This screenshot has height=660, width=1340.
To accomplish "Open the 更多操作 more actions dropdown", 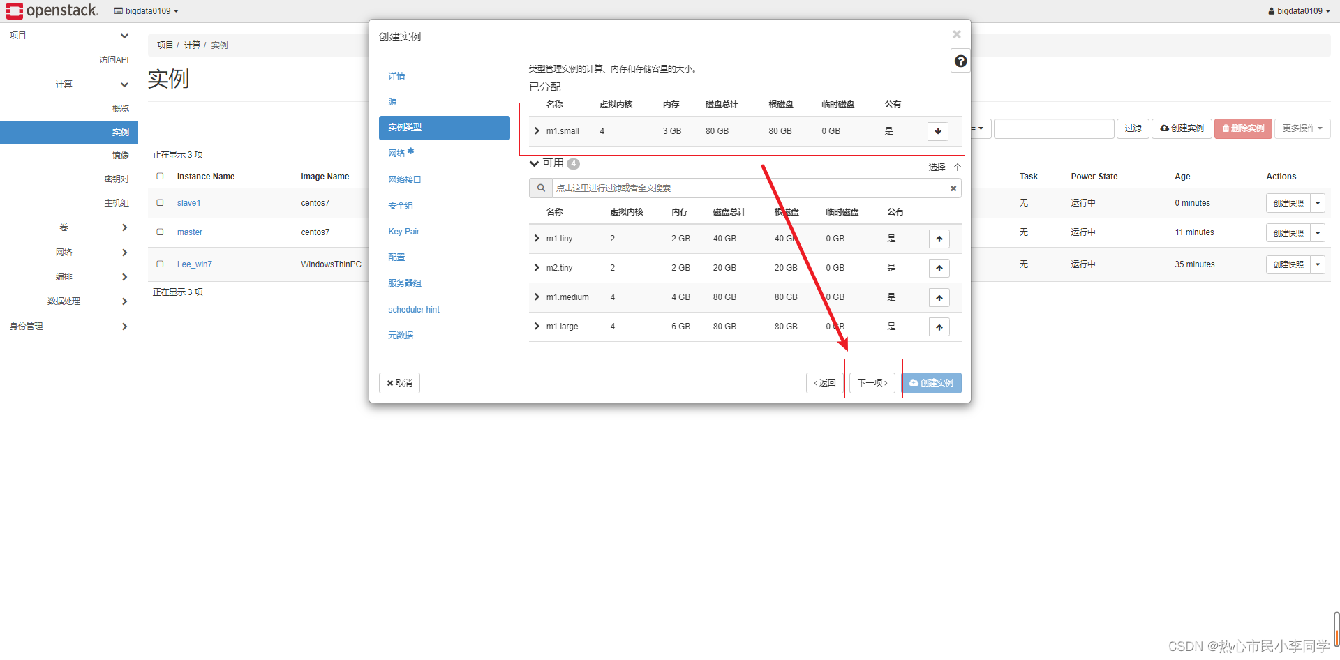I will [x=1302, y=128].
